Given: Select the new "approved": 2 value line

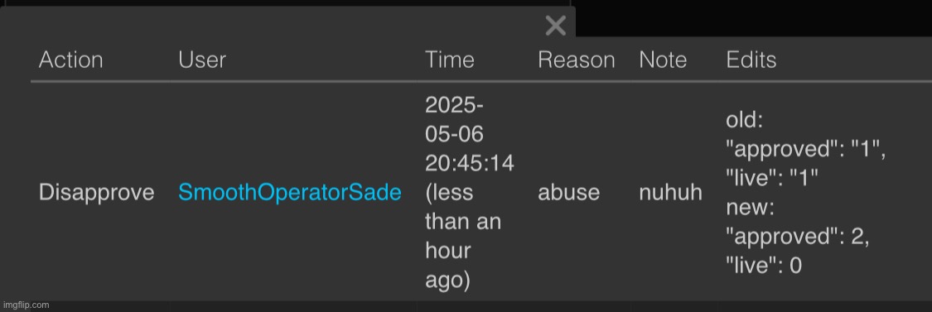Looking at the screenshot, I should (x=798, y=238).
